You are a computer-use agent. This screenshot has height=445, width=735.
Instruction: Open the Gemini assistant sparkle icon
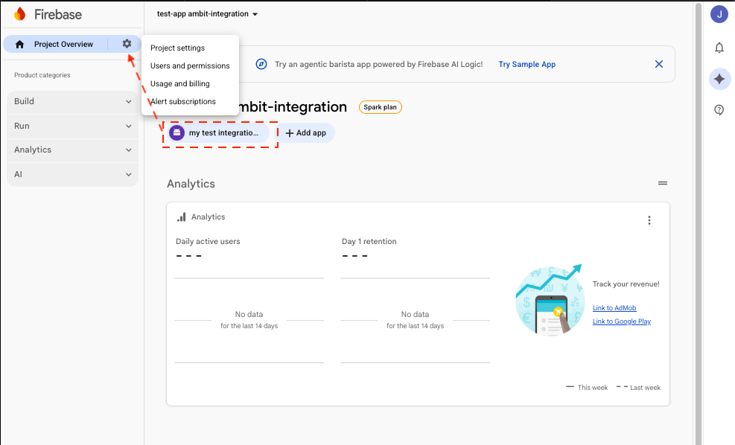[719, 79]
